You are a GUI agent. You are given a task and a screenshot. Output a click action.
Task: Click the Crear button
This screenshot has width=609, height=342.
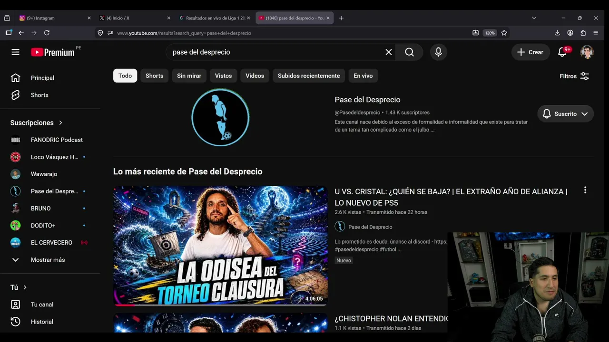coord(530,52)
